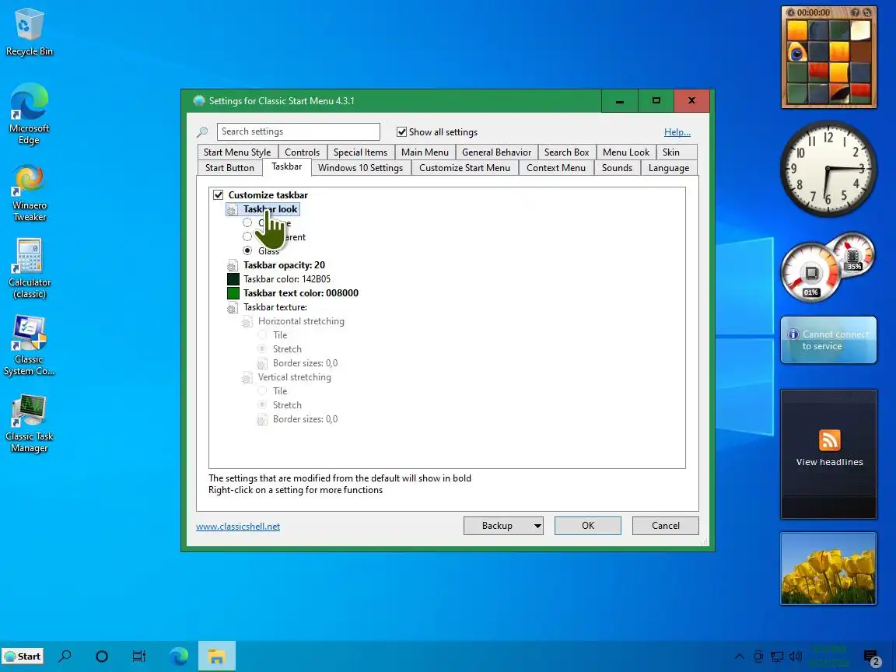Open the Recycle Bin desktop icon
This screenshot has width=896, height=672.
click(29, 32)
